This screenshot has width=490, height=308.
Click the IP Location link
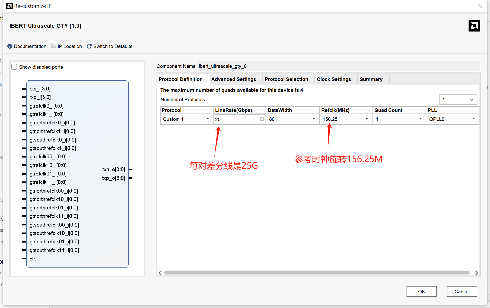click(70, 46)
